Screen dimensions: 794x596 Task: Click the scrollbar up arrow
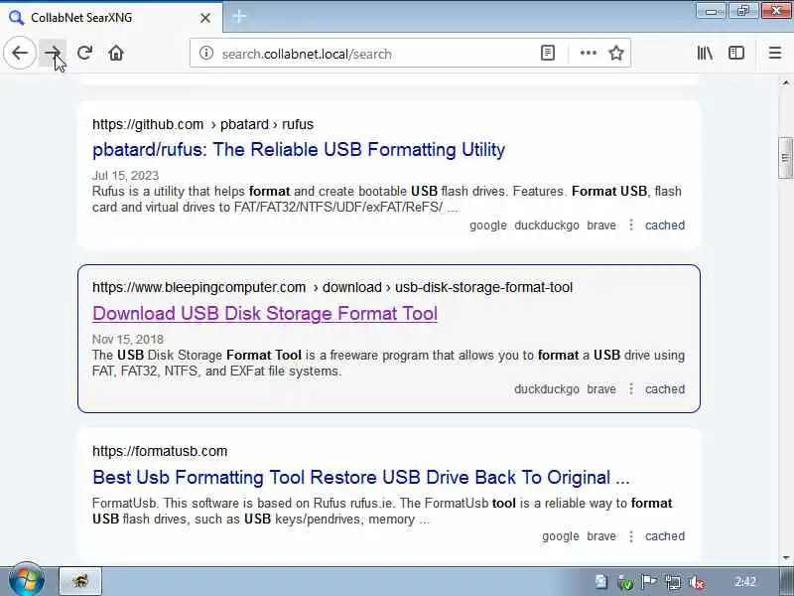pyautogui.click(x=785, y=82)
